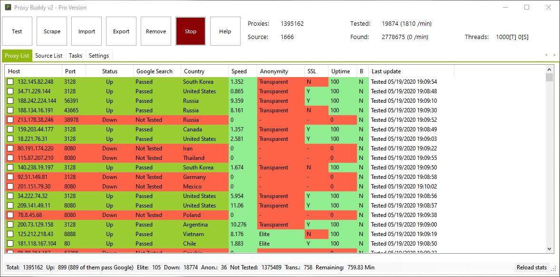This screenshot has height=277, width=560.
Task: Sort by the Country column header
Action: click(x=204, y=71)
